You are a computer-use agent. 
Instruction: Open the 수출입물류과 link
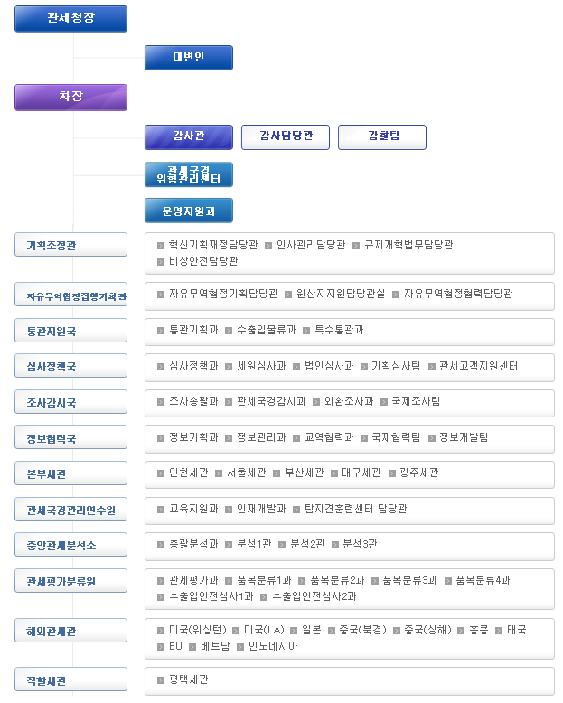267,330
